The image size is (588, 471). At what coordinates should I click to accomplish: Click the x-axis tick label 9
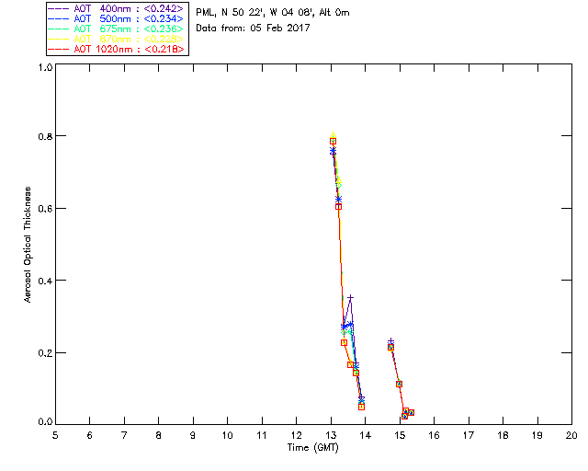(x=193, y=435)
